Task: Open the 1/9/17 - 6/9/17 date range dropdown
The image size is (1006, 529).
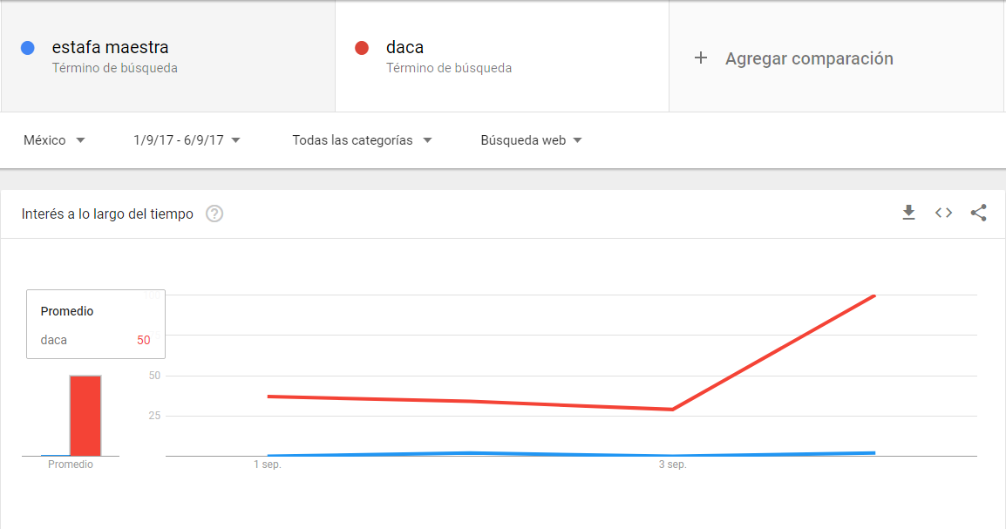Action: [x=187, y=140]
